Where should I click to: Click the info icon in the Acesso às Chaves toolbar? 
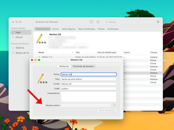click(x=98, y=22)
